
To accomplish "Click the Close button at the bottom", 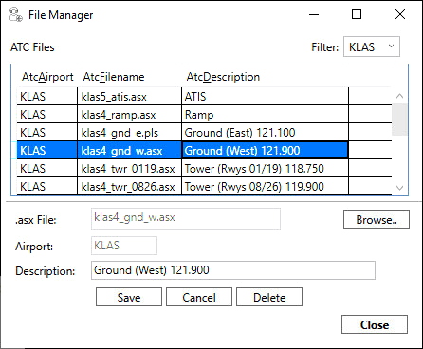I will tap(375, 324).
